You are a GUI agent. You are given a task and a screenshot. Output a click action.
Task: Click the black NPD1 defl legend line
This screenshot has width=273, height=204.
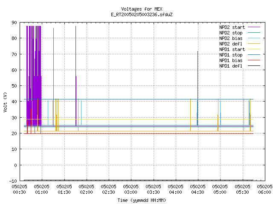(254, 66)
